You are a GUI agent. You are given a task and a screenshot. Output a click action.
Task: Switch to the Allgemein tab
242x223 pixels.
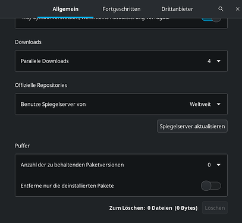65,9
